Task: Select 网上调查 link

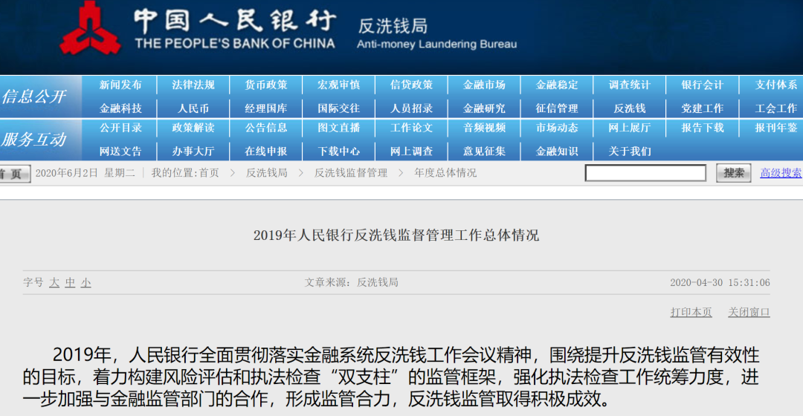Action: 411,152
